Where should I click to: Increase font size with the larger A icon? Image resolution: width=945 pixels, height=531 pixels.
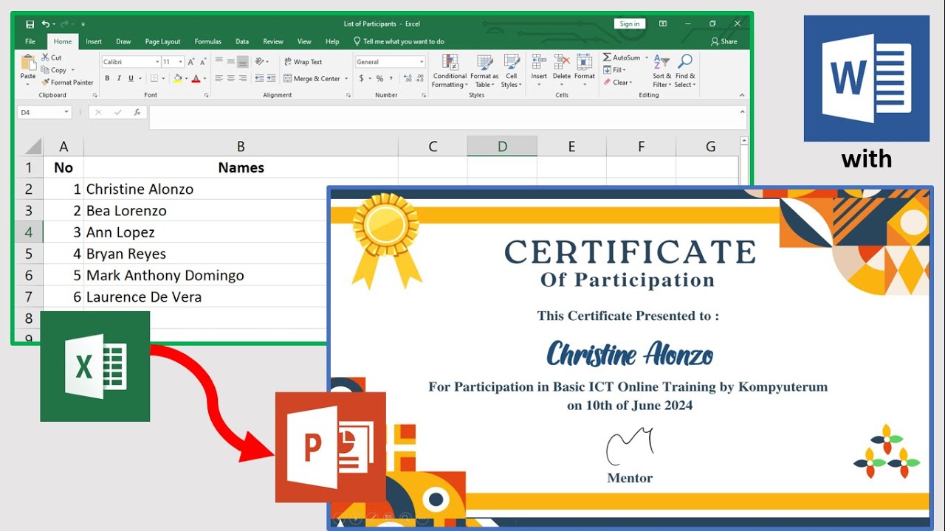point(191,62)
